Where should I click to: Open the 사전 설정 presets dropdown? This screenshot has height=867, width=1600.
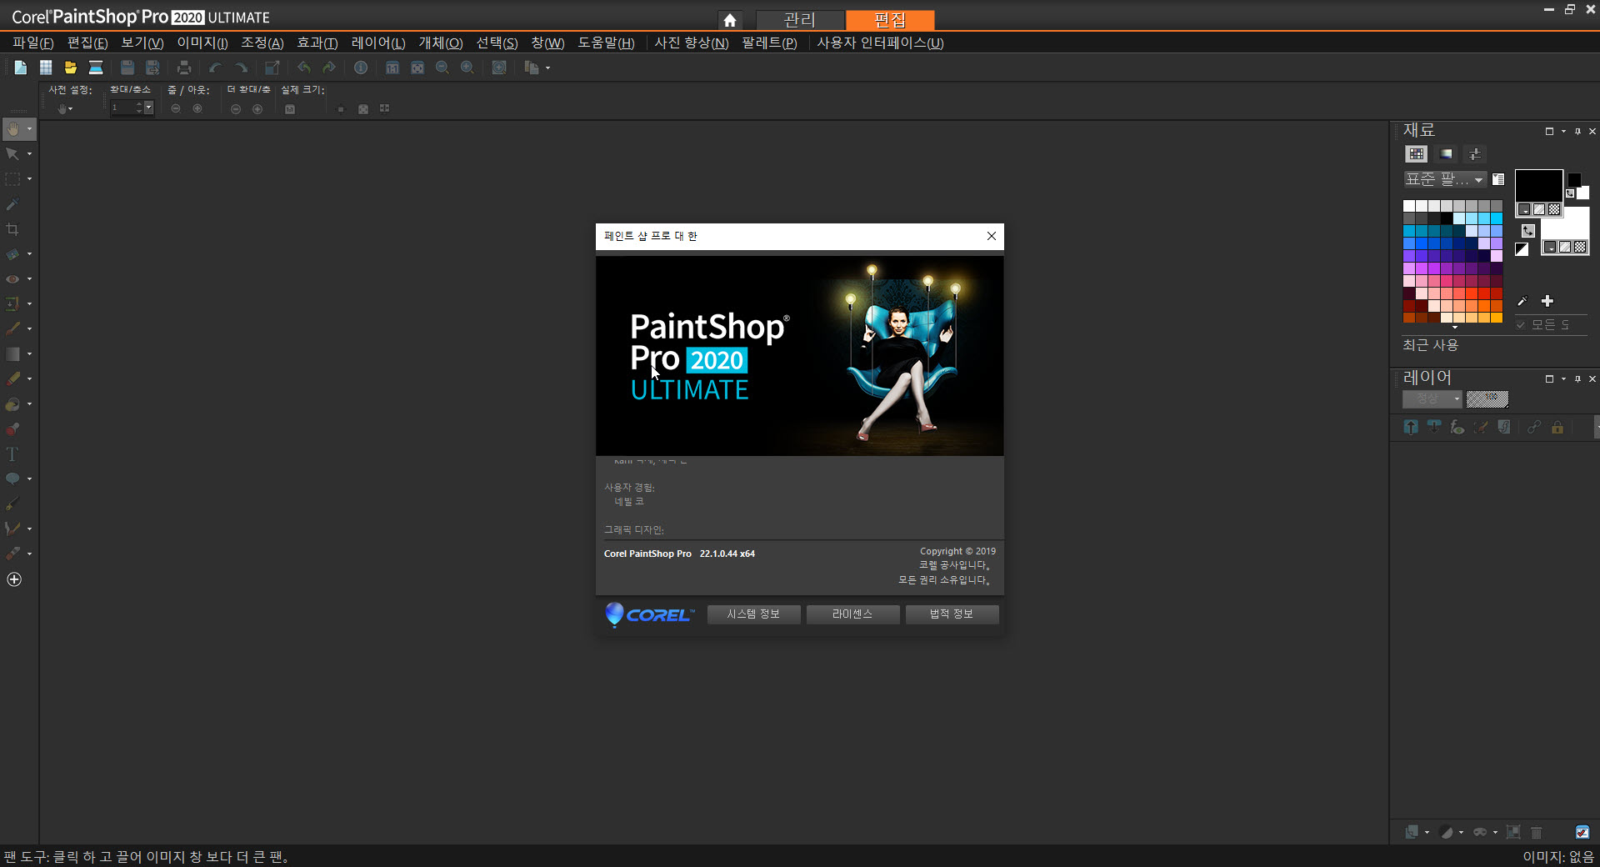65,108
